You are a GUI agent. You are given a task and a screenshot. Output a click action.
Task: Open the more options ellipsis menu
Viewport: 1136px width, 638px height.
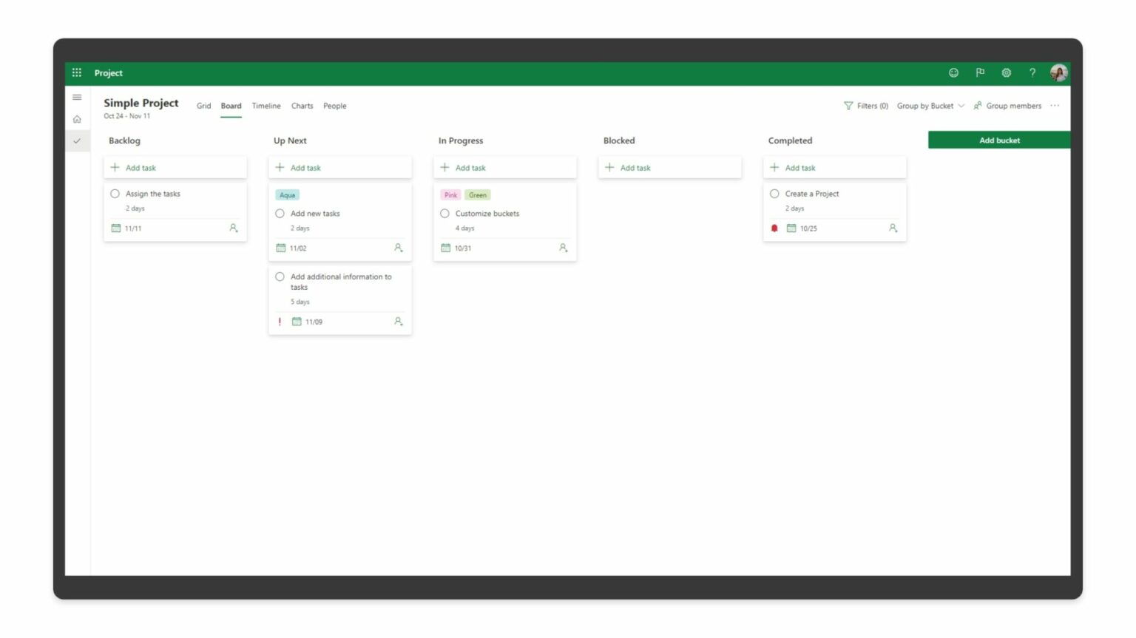tap(1055, 106)
